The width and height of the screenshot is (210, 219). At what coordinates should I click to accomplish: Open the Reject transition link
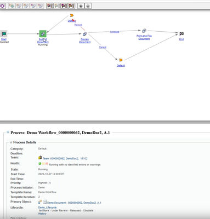click(x=103, y=47)
